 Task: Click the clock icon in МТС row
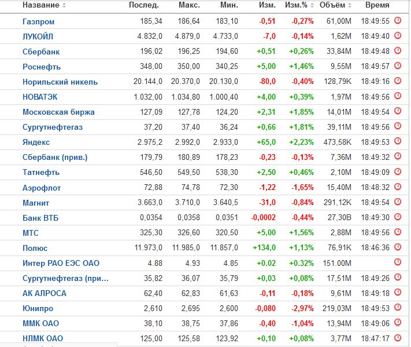click(x=398, y=232)
